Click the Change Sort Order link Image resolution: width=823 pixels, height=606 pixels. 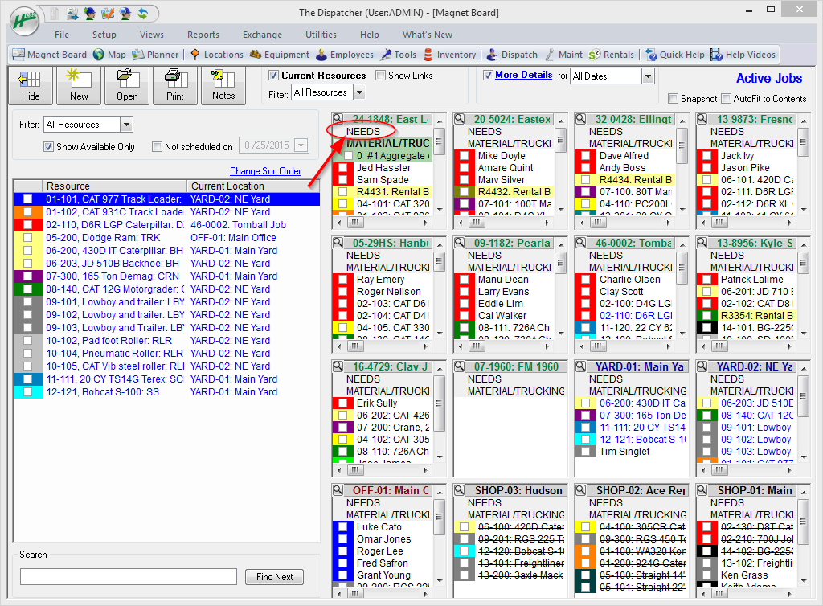pyautogui.click(x=265, y=171)
